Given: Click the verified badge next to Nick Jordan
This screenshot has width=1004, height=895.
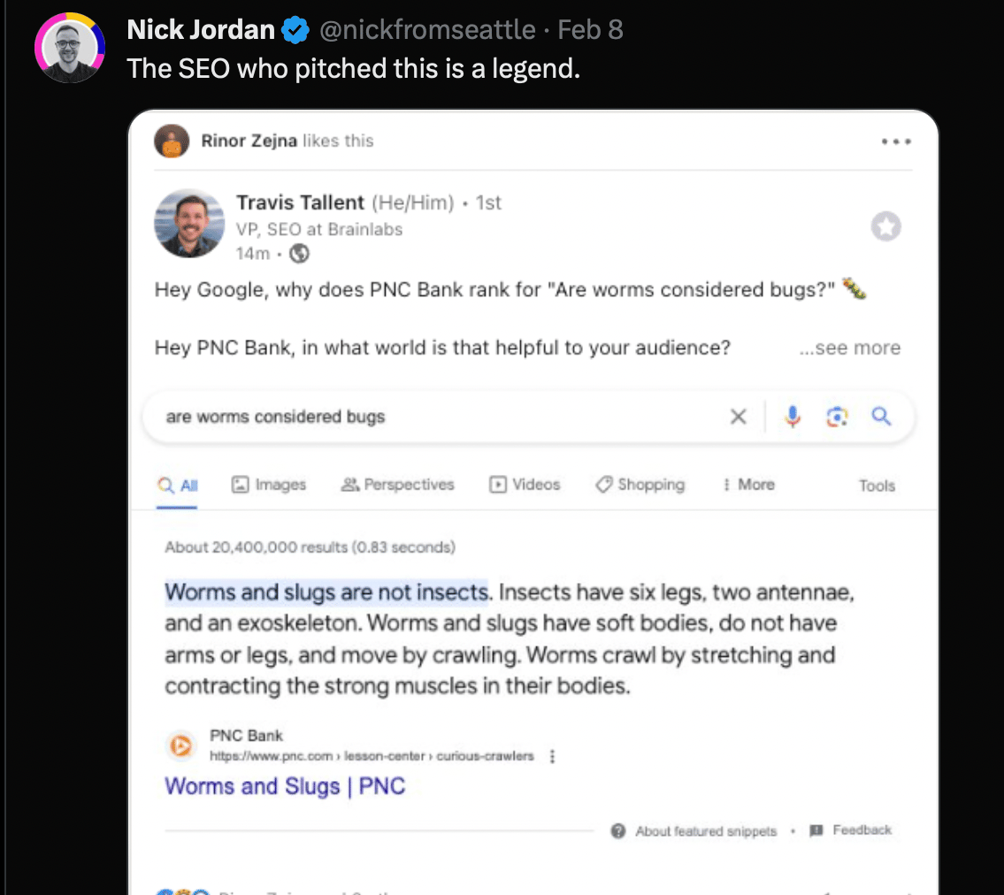Looking at the screenshot, I should click(295, 30).
